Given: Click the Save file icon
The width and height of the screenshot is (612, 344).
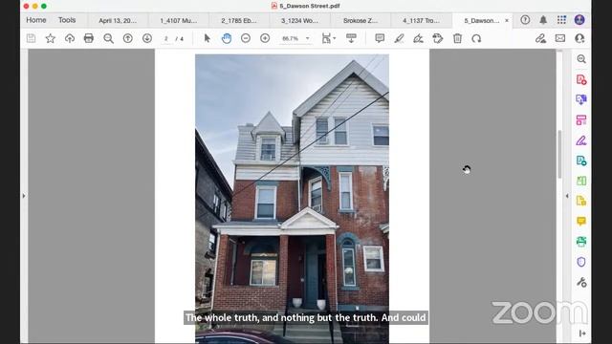Looking at the screenshot, I should click(x=31, y=38).
